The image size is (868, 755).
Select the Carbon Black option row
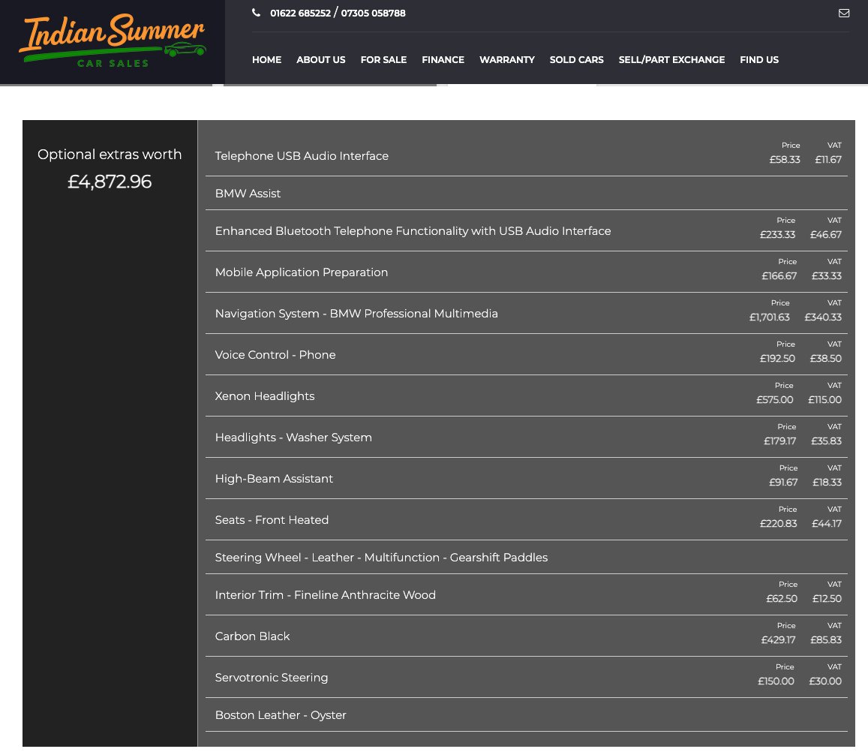tap(252, 636)
